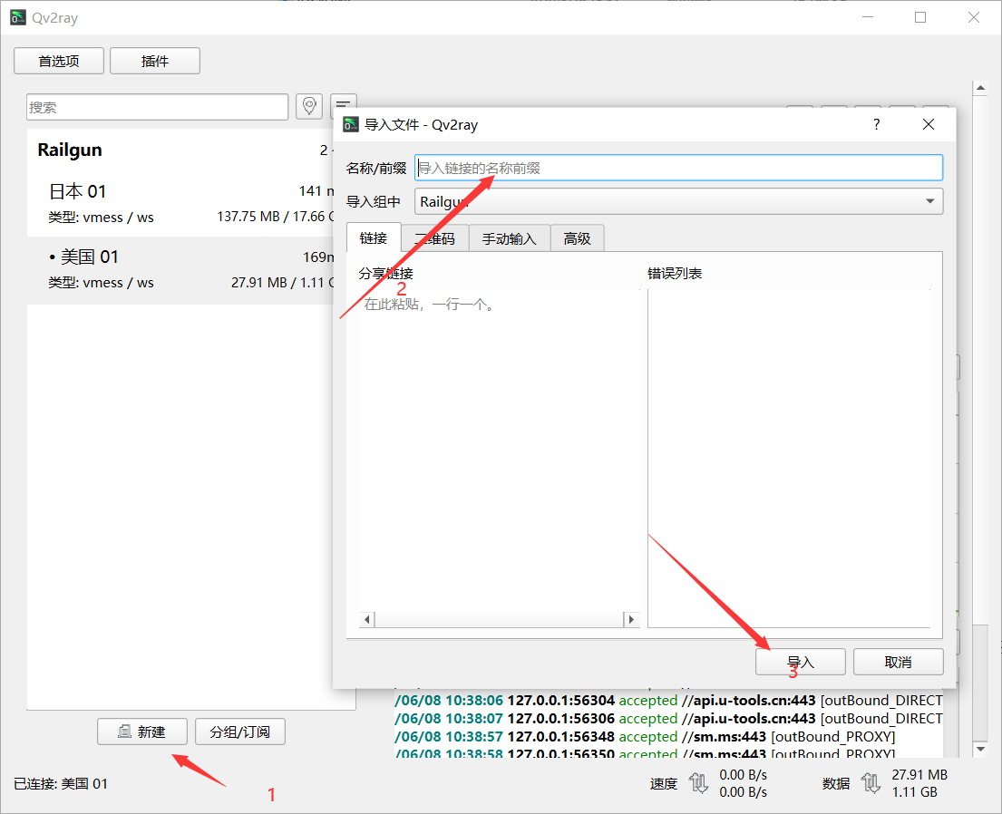
Task: Switch to the 手动输入 tab
Action: coord(510,238)
